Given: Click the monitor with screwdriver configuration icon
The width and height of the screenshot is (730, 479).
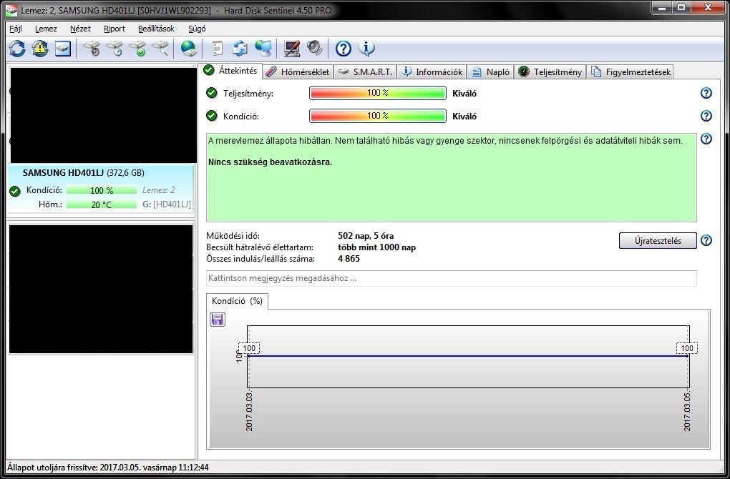Looking at the screenshot, I should pos(292,49).
